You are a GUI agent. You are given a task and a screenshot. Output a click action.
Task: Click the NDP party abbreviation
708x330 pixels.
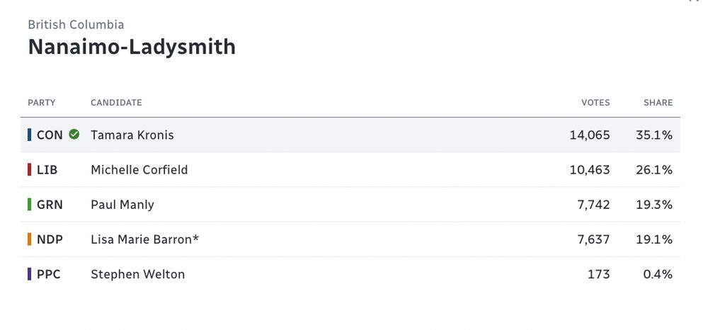[50, 239]
